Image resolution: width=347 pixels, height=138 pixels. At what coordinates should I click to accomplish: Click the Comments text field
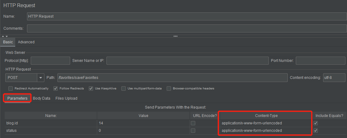click(x=187, y=28)
